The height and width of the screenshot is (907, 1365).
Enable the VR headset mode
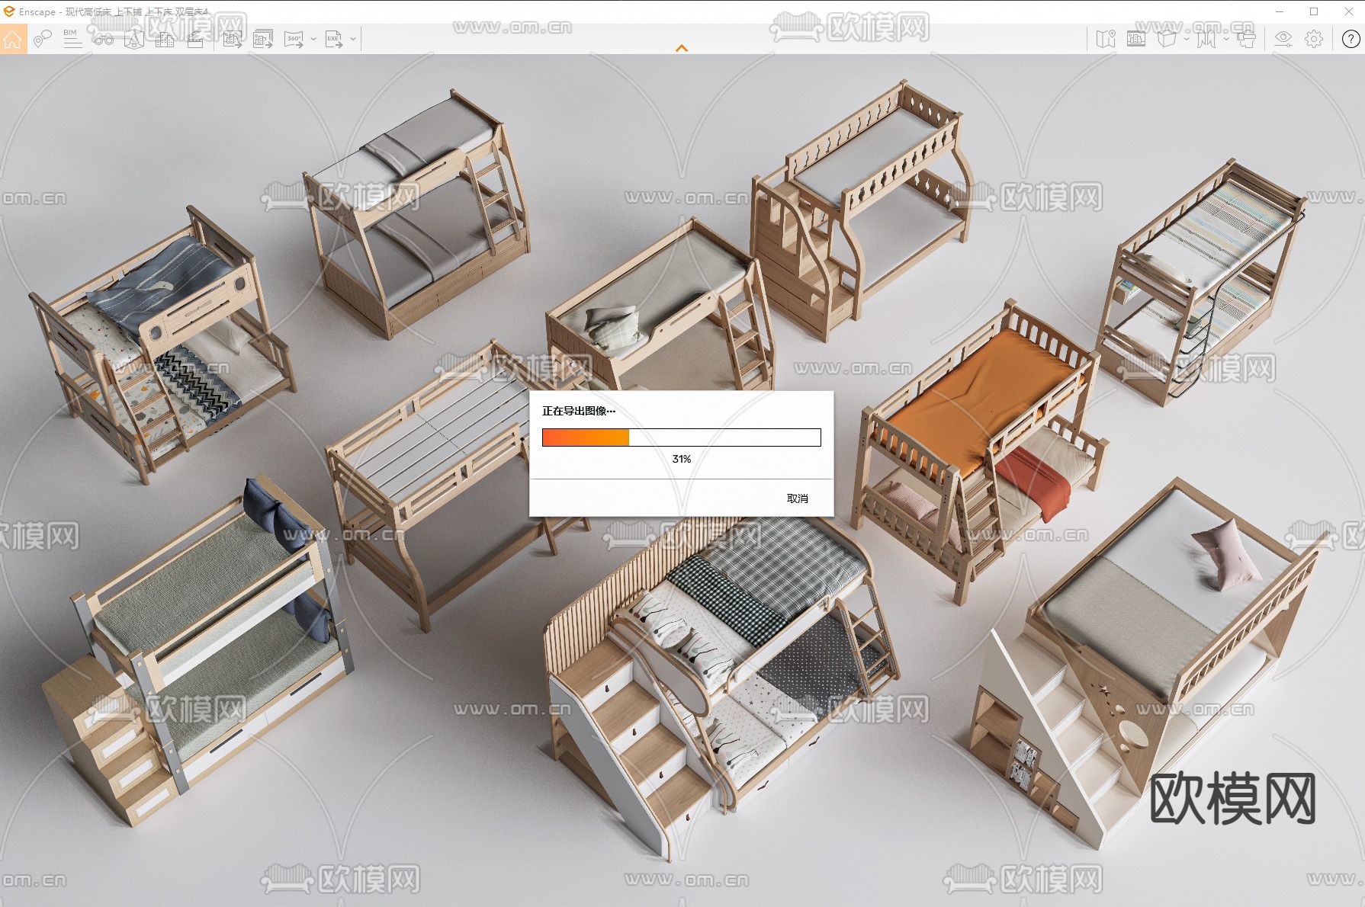(1246, 39)
